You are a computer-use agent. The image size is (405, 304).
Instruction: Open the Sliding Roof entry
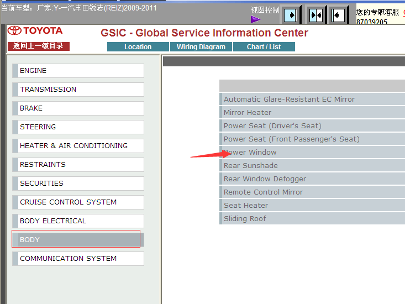coord(312,218)
